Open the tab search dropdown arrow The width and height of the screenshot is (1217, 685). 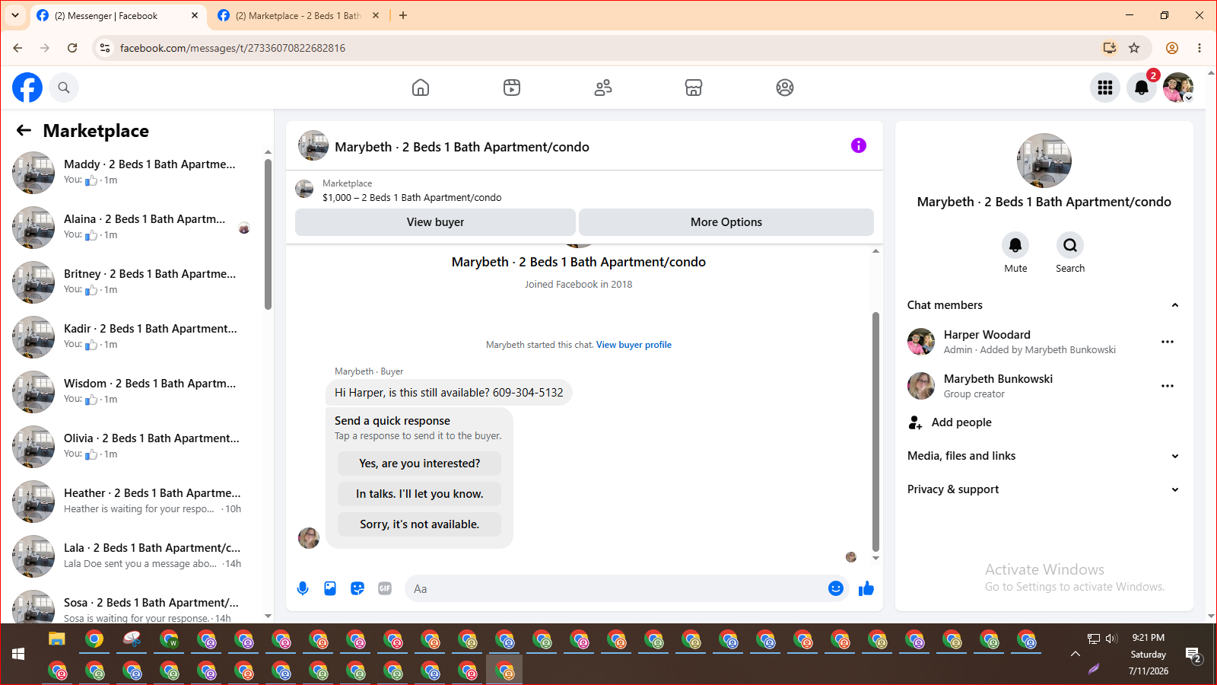coord(15,15)
